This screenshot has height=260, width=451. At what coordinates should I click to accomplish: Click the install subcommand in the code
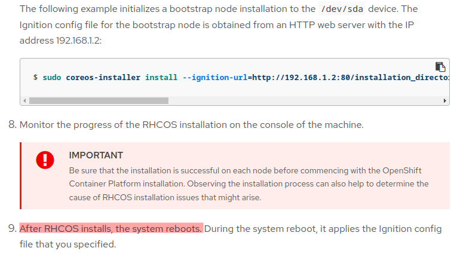click(x=161, y=78)
